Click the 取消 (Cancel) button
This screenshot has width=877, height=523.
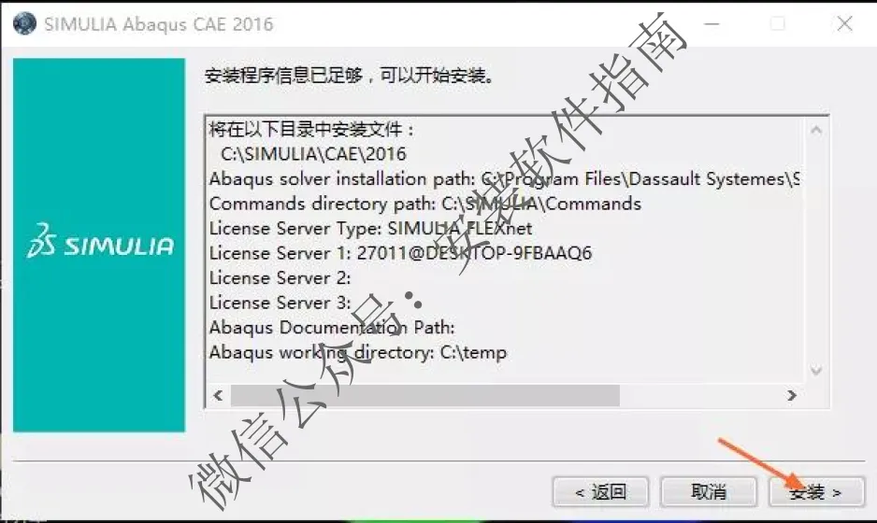pyautogui.click(x=709, y=491)
